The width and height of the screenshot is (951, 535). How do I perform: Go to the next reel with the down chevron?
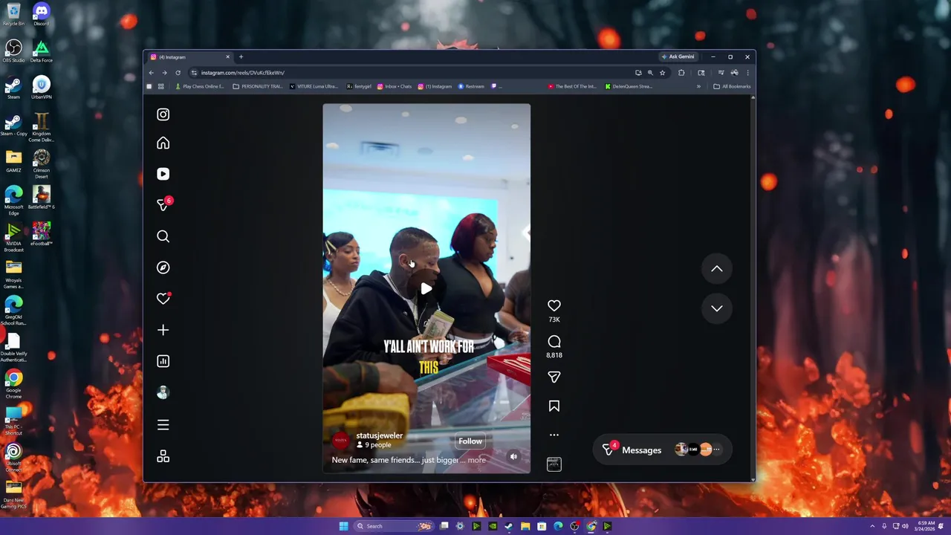coord(717,308)
